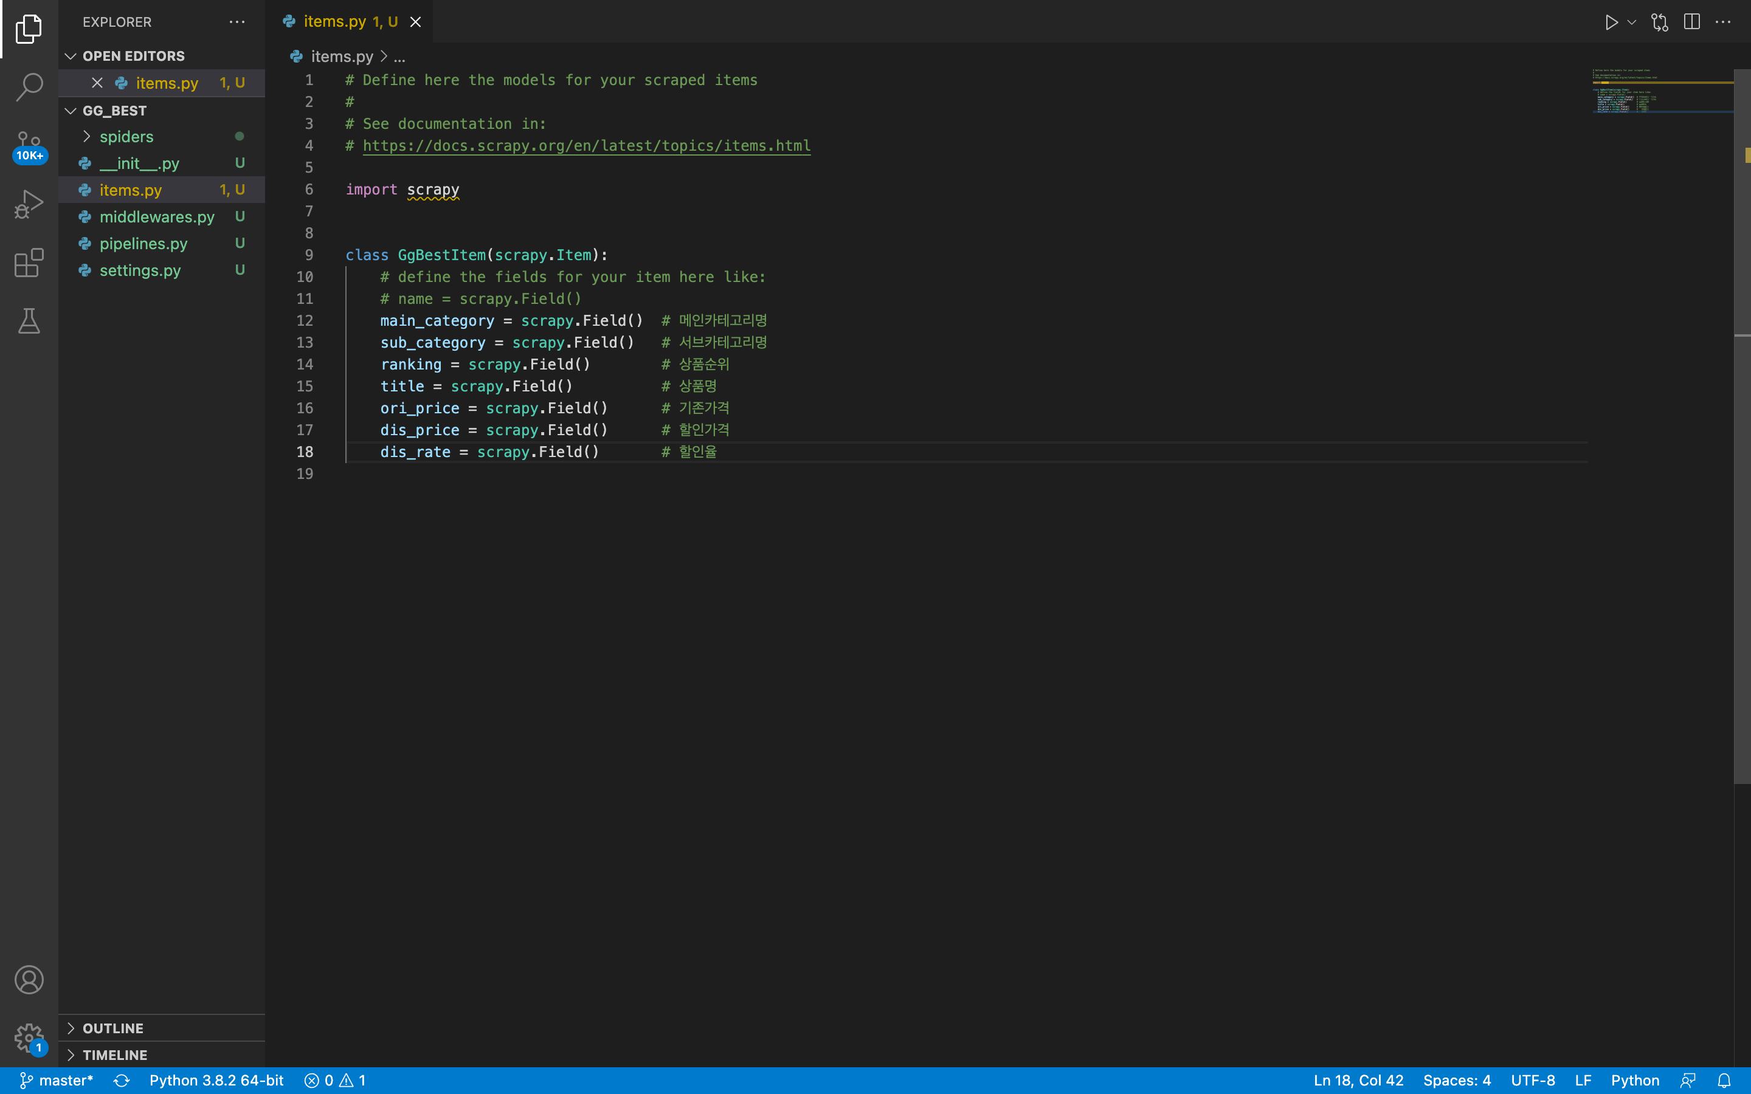
Task: Open Explorer more actions ellipsis menu
Action: coord(237,22)
